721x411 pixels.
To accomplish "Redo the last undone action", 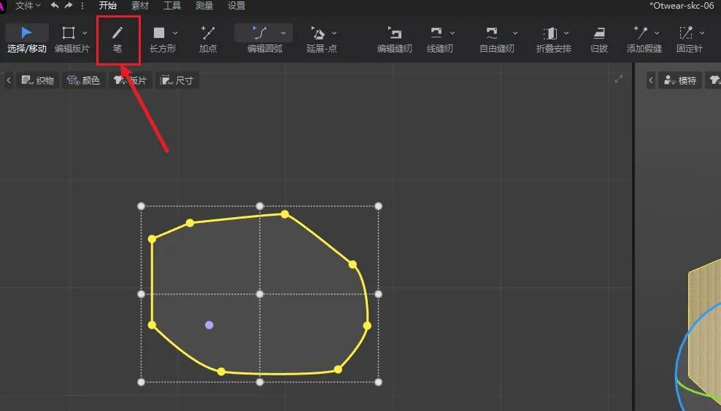I will pyautogui.click(x=69, y=6).
